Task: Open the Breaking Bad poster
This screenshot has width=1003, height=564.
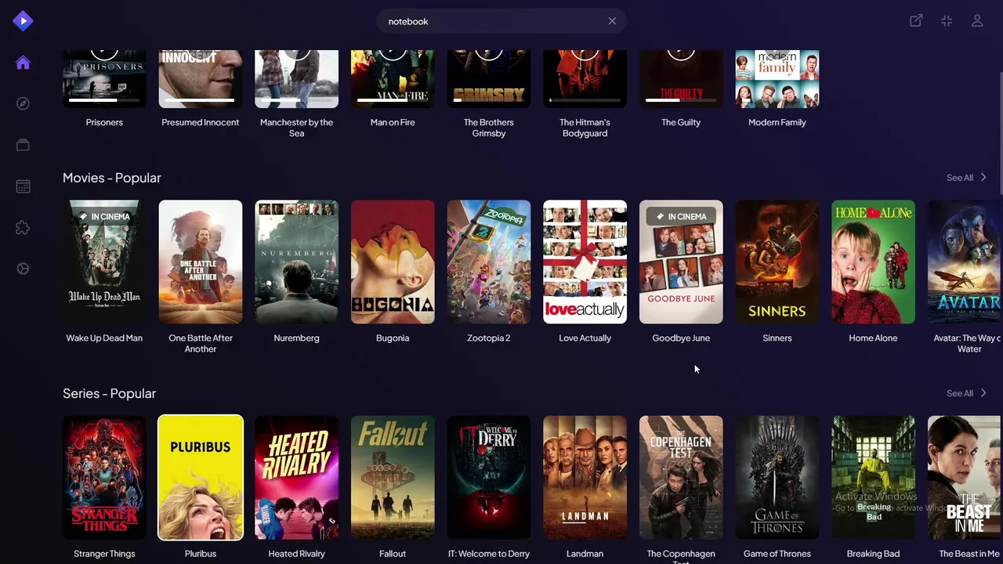Action: pyautogui.click(x=873, y=478)
